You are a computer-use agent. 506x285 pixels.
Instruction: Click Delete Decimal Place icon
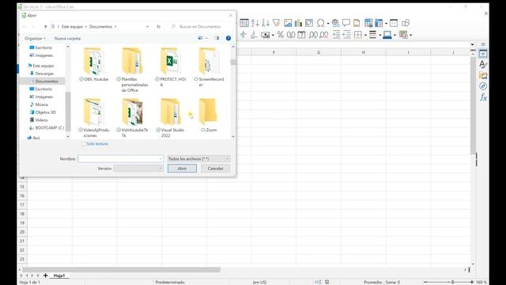tap(324, 35)
